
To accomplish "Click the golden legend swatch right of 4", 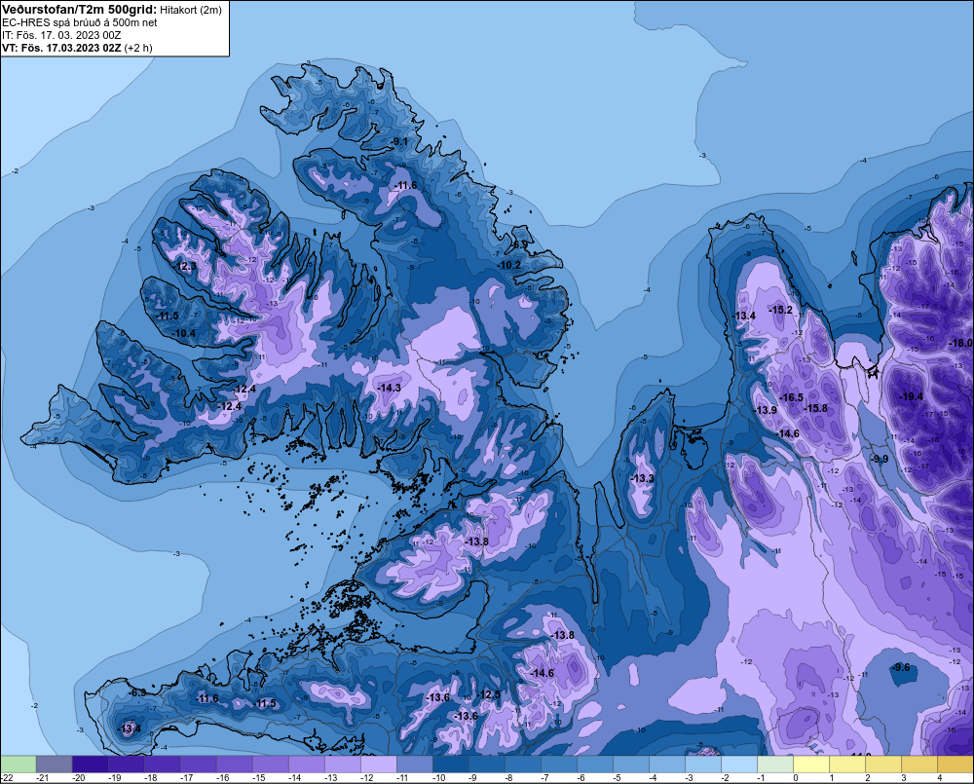I will click(x=956, y=764).
